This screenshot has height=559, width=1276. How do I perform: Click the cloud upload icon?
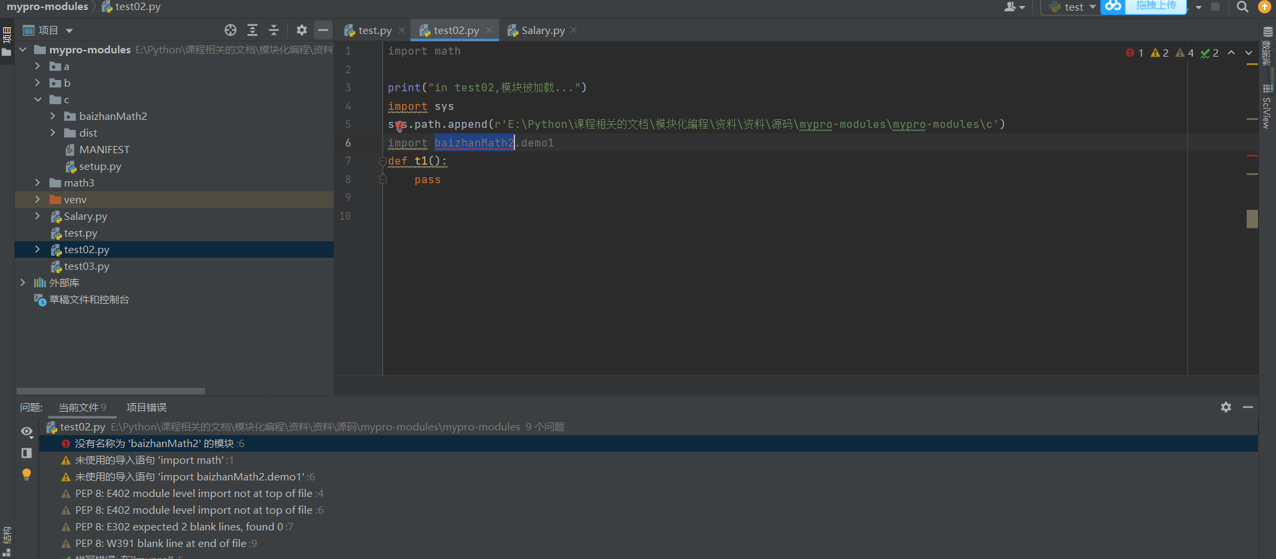[1113, 7]
